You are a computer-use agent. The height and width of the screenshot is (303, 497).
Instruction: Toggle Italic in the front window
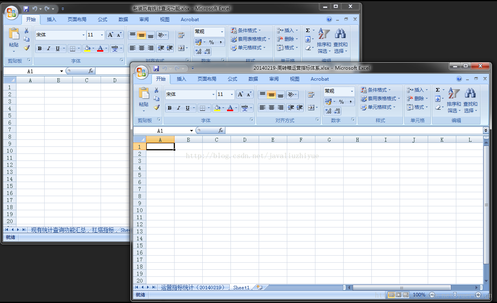coord(178,108)
